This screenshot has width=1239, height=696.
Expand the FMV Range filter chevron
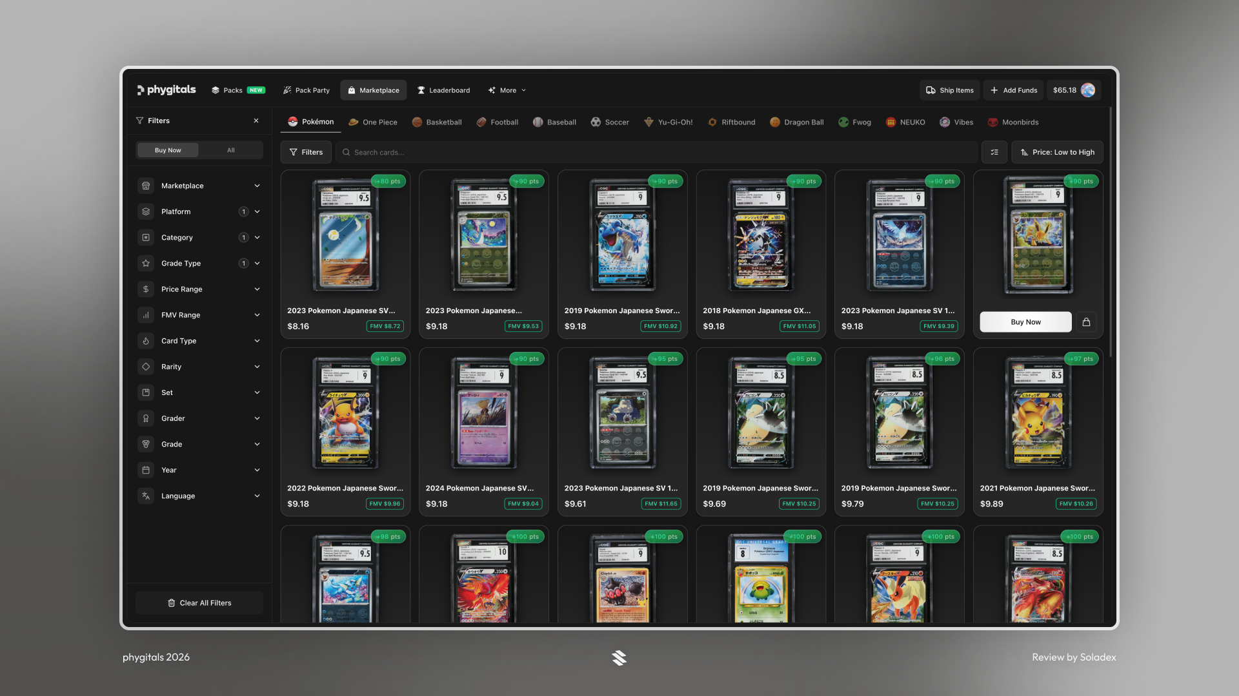[x=257, y=315]
